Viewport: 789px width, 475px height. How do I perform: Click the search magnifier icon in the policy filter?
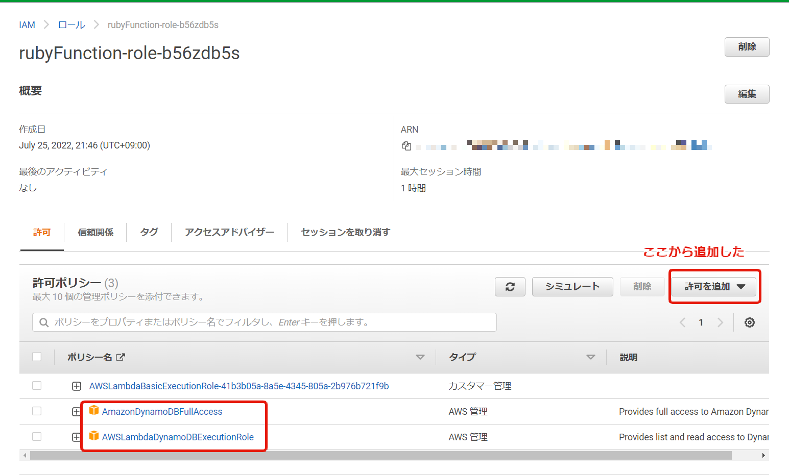tap(44, 322)
